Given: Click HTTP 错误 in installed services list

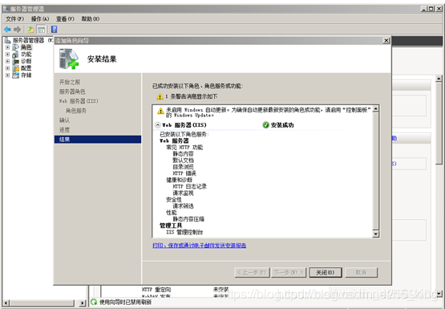Looking at the screenshot, I should tap(184, 173).
